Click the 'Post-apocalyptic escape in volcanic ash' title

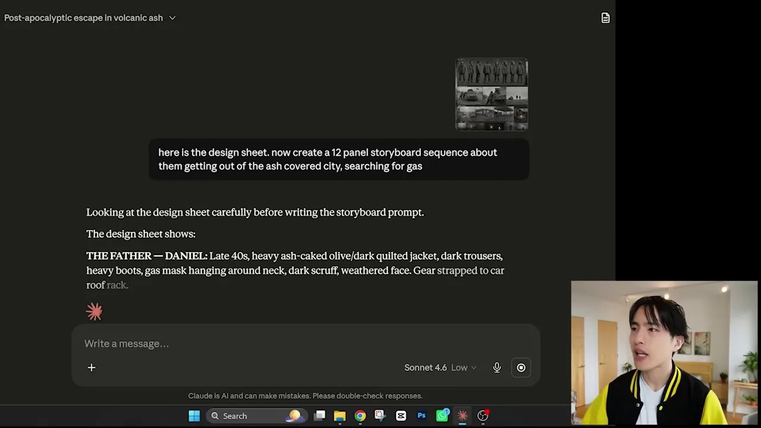pos(83,18)
